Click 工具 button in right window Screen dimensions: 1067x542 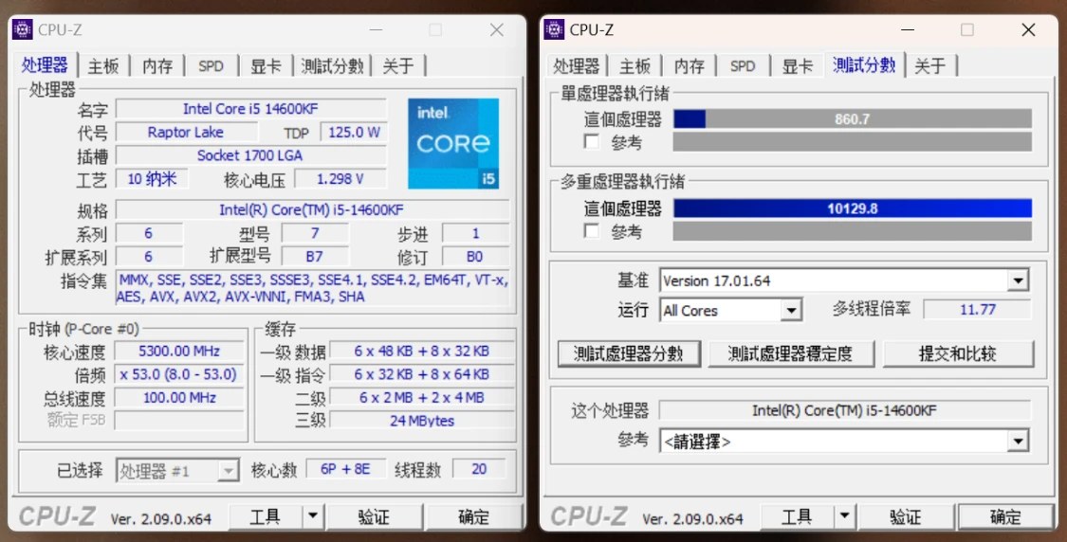coord(797,516)
